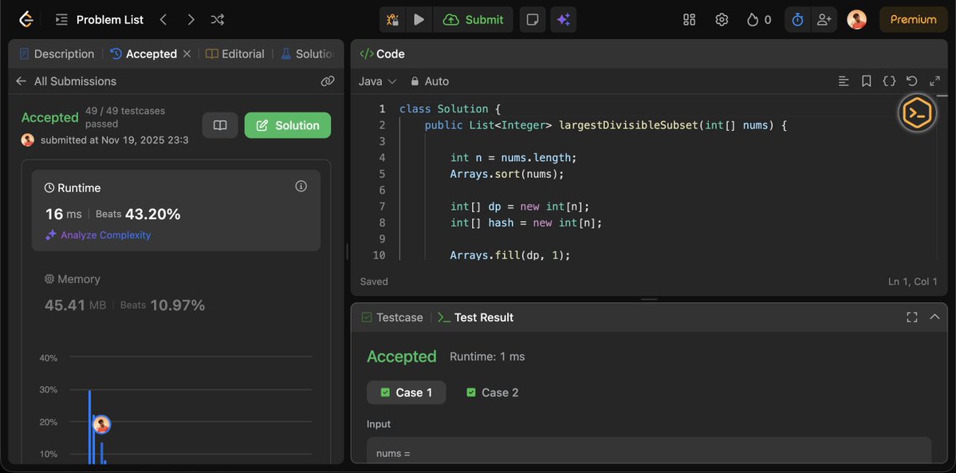Expand the code editor fullscreen icon
This screenshot has height=473, width=956.
coord(934,81)
